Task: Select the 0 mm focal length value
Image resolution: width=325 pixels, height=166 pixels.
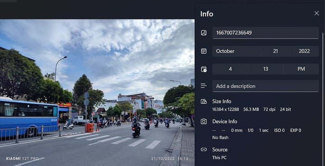Action: tap(237, 130)
